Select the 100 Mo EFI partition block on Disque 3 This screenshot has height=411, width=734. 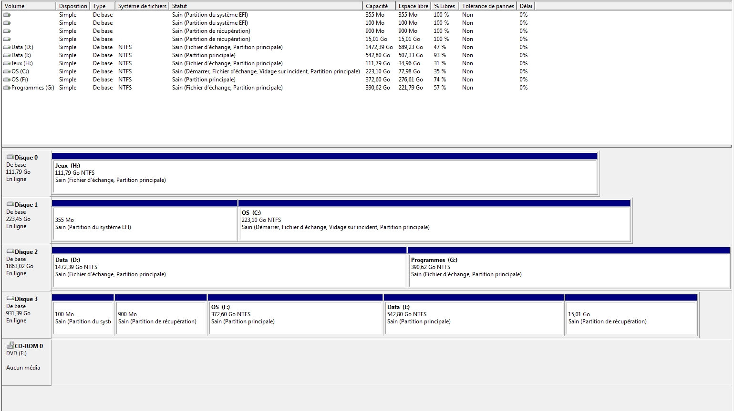(83, 315)
